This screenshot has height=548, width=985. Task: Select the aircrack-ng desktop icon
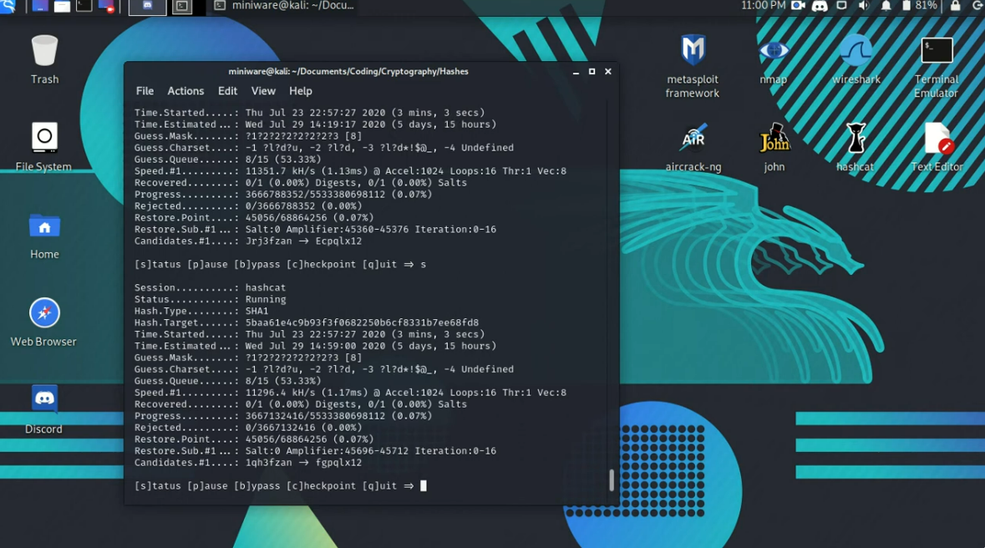(693, 139)
